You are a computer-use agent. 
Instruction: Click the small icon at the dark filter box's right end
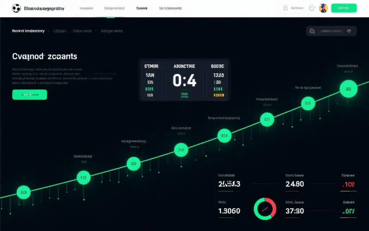(x=348, y=31)
